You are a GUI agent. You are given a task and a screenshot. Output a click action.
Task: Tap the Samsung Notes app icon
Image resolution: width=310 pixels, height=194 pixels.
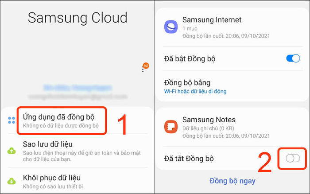pyautogui.click(x=171, y=127)
